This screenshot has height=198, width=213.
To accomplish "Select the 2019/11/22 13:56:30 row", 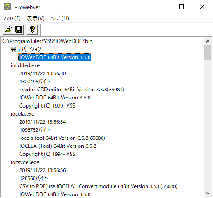I will click(x=43, y=73).
